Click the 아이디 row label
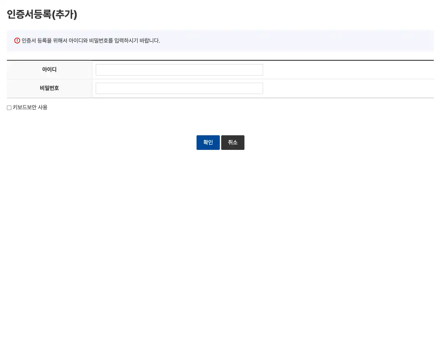The height and width of the screenshot is (352, 441). (x=49, y=69)
